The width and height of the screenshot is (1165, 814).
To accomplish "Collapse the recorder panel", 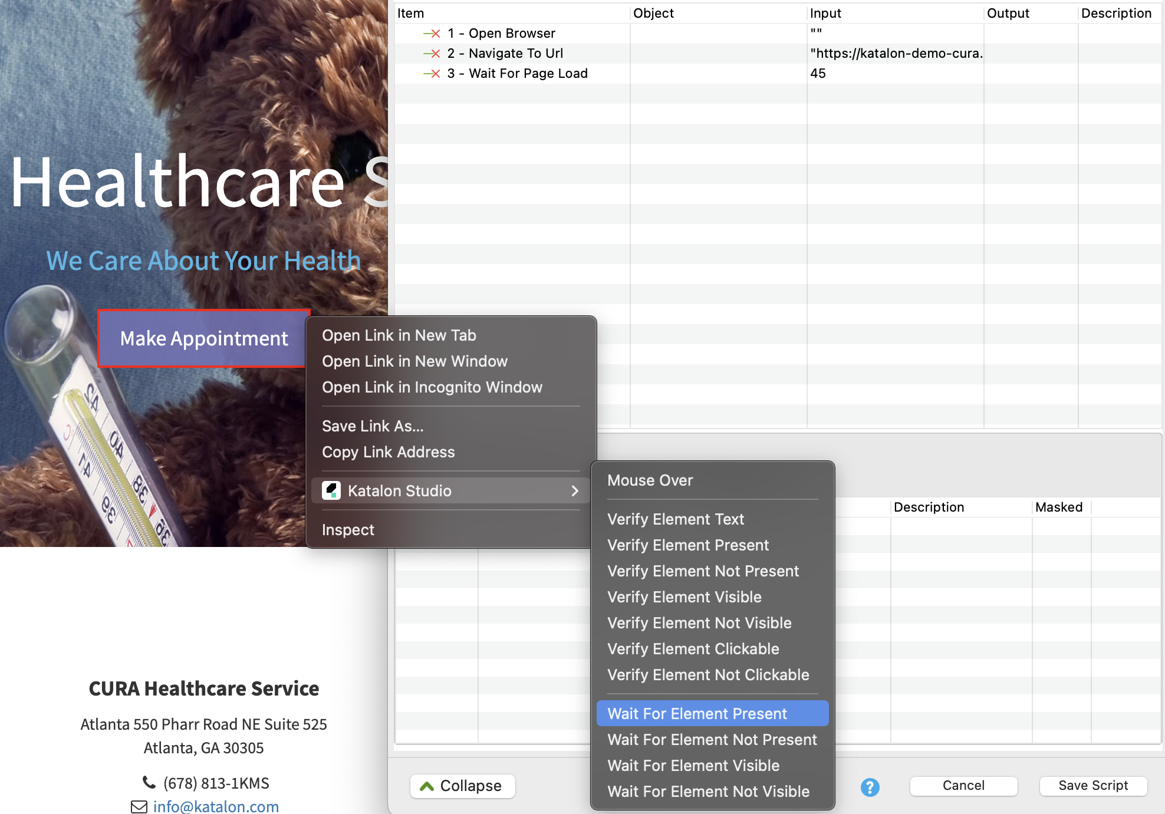I will tap(463, 786).
